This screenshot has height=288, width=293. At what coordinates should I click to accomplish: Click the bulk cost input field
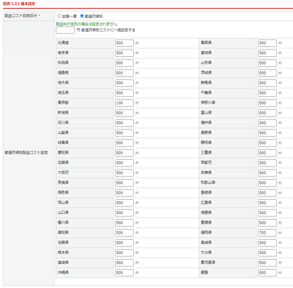point(65,30)
